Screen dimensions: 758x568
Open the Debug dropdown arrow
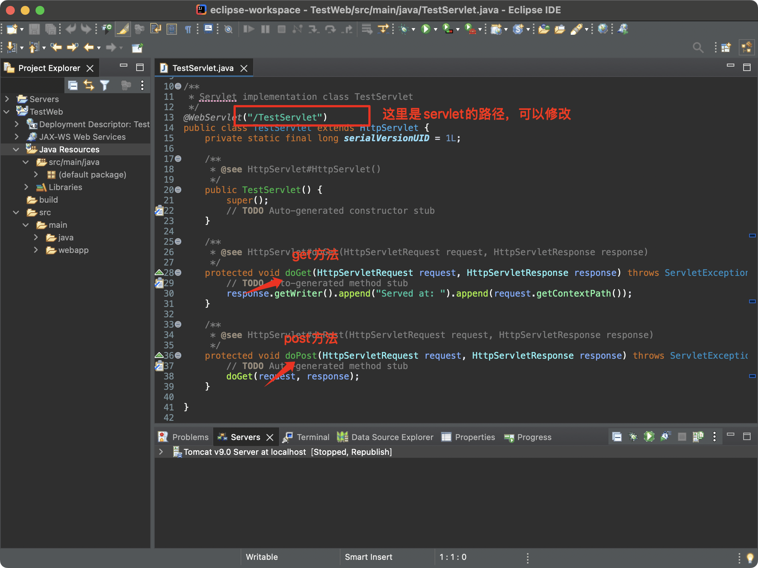(x=413, y=29)
